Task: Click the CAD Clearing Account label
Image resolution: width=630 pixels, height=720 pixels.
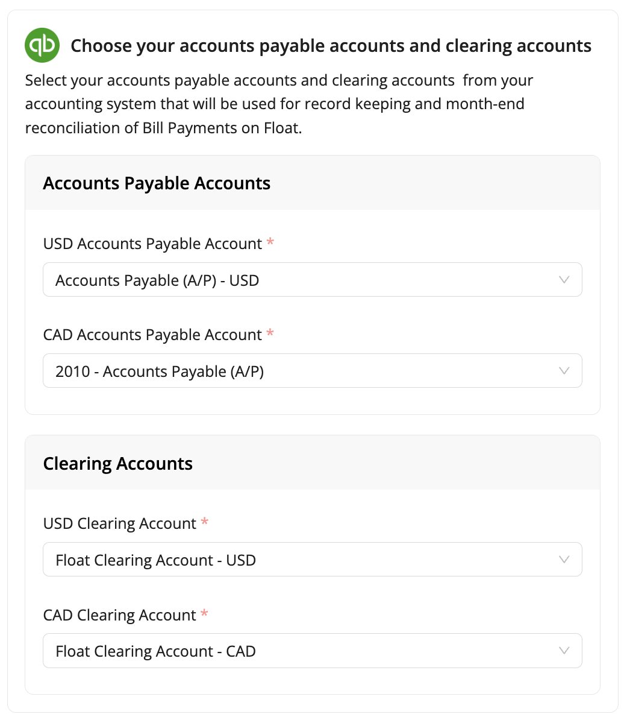Action: pyautogui.click(x=120, y=615)
